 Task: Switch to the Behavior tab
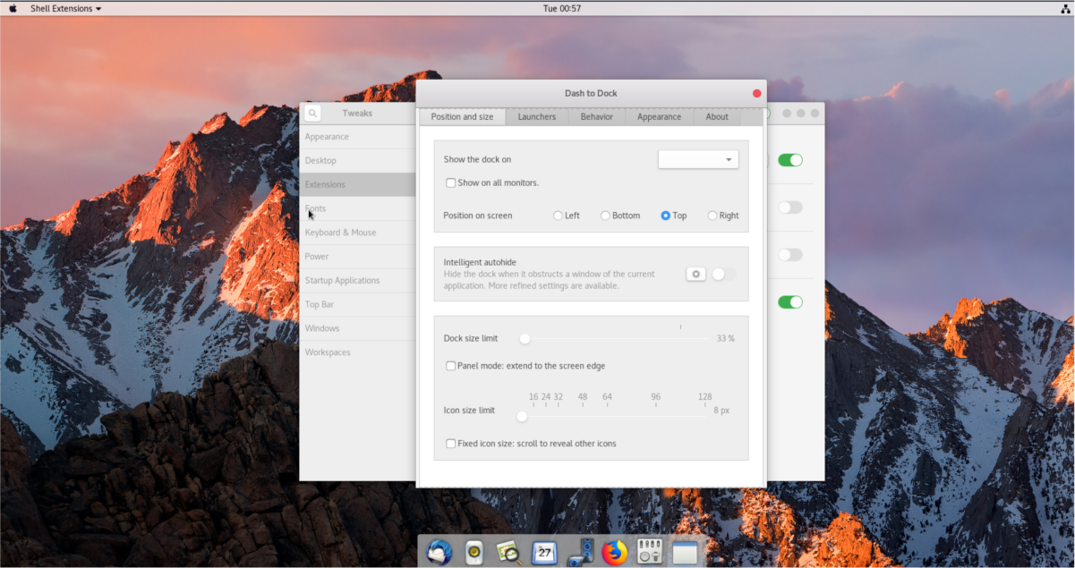pos(596,116)
